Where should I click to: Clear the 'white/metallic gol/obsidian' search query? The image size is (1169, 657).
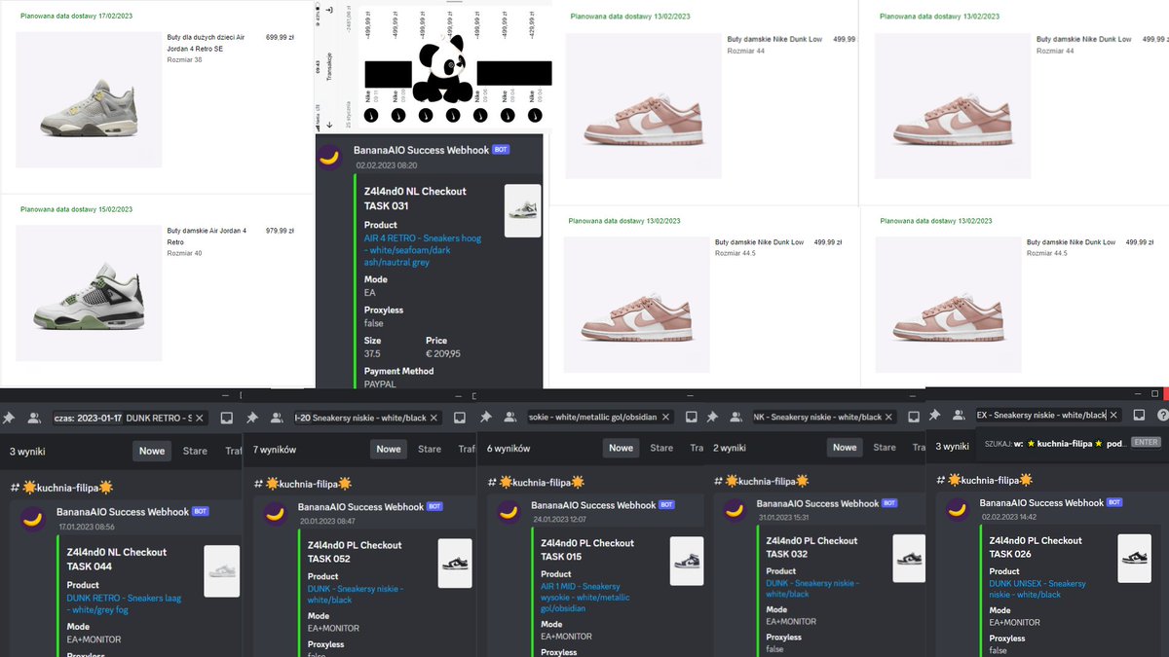point(665,418)
